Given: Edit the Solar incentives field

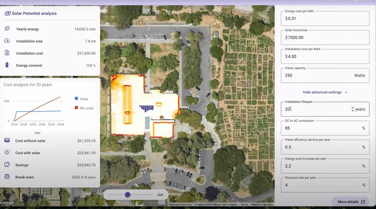Looking at the screenshot, I should (325, 38).
